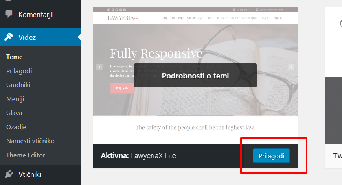Go to Gradniki submenu item

[18, 85]
